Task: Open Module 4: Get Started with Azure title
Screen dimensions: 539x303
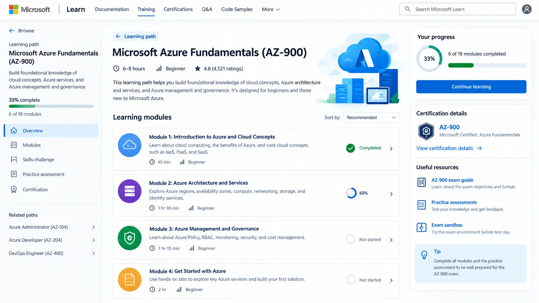Action: point(188,271)
